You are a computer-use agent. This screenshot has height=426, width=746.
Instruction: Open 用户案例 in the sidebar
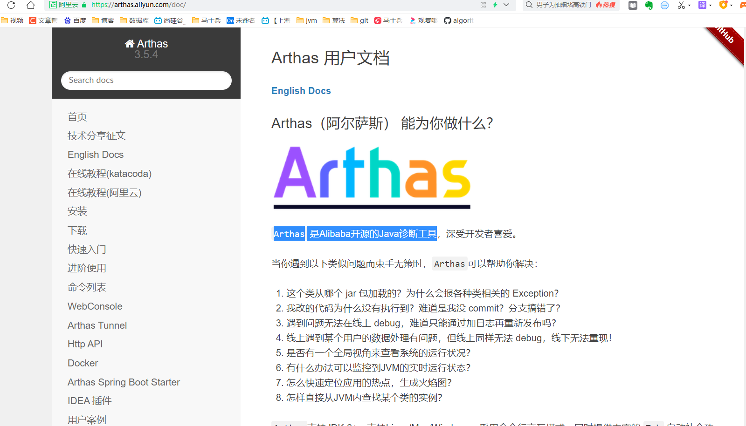87,420
